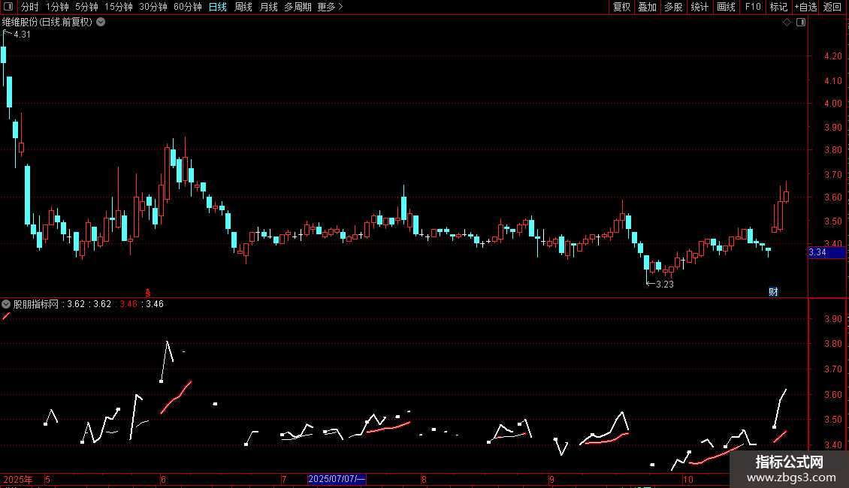Switch to 分时 intraday view

pos(30,7)
